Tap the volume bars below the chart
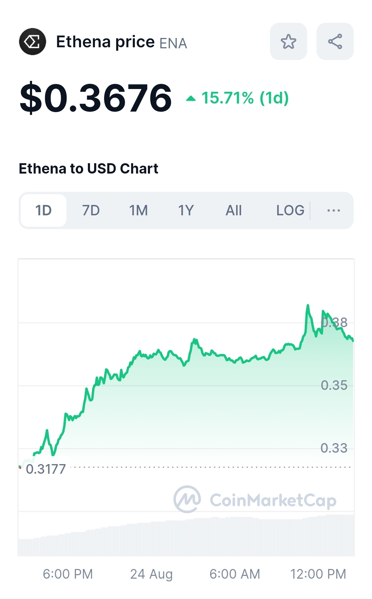This screenshot has height=599, width=372. pos(186,535)
